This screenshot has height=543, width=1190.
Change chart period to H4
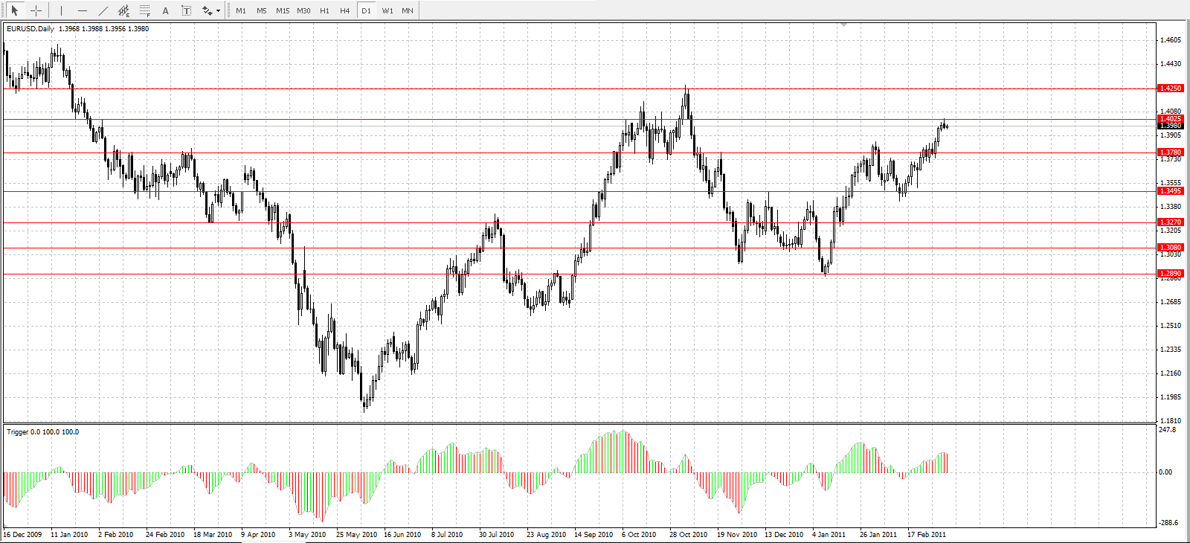pyautogui.click(x=345, y=11)
